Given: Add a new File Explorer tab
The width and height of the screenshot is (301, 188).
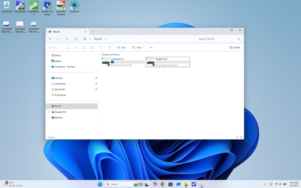Looking at the screenshot, I should pyautogui.click(x=93, y=32).
